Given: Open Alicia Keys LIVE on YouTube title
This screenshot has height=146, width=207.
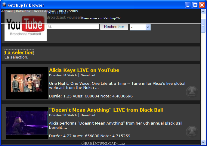Looking at the screenshot, I should [x=84, y=70].
